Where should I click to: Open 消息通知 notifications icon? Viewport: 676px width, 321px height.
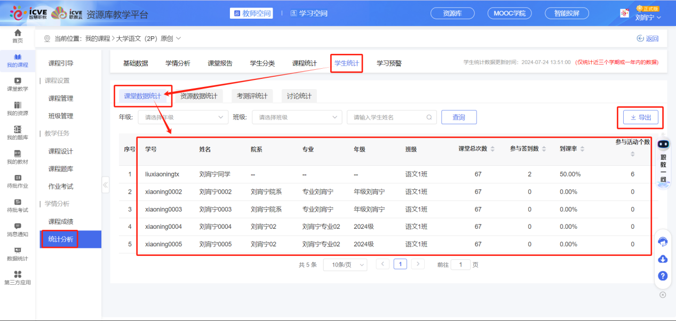click(x=18, y=229)
